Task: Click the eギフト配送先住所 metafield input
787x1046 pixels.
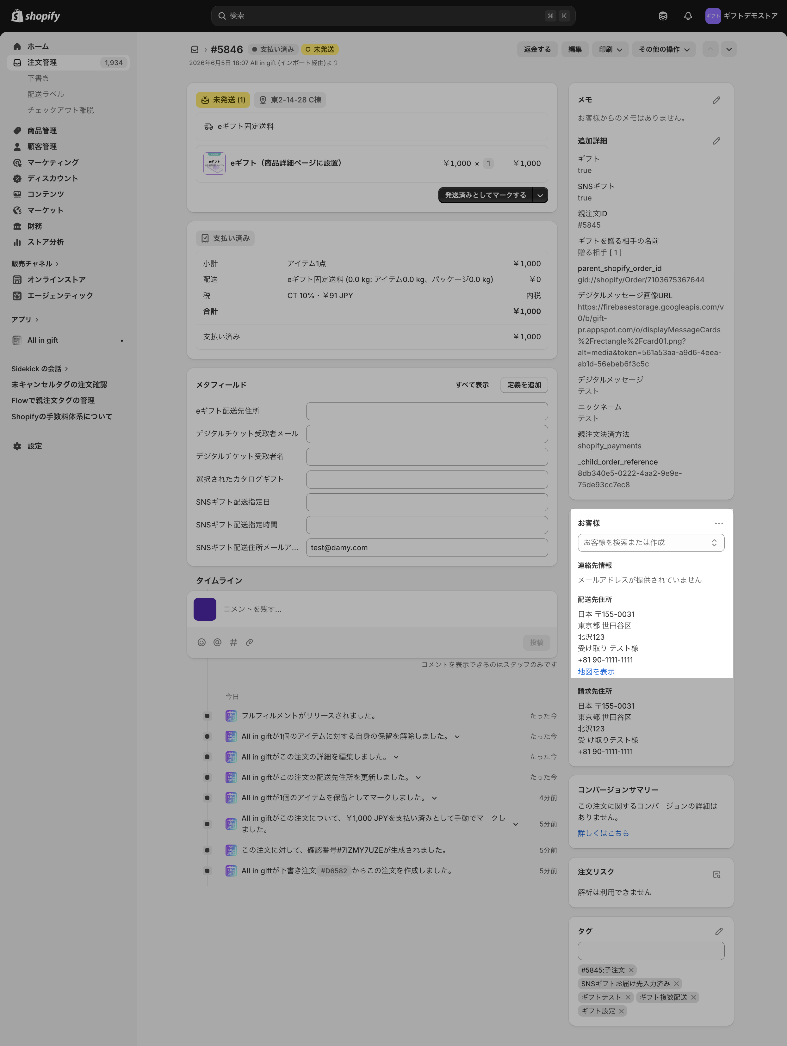Action: point(427,411)
